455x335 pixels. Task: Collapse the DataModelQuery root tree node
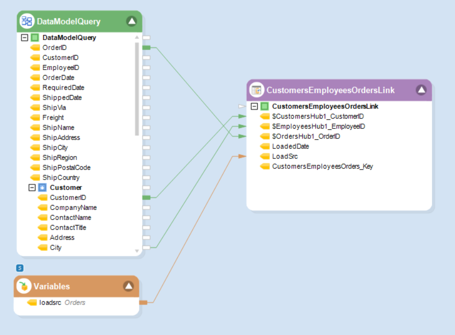point(24,37)
